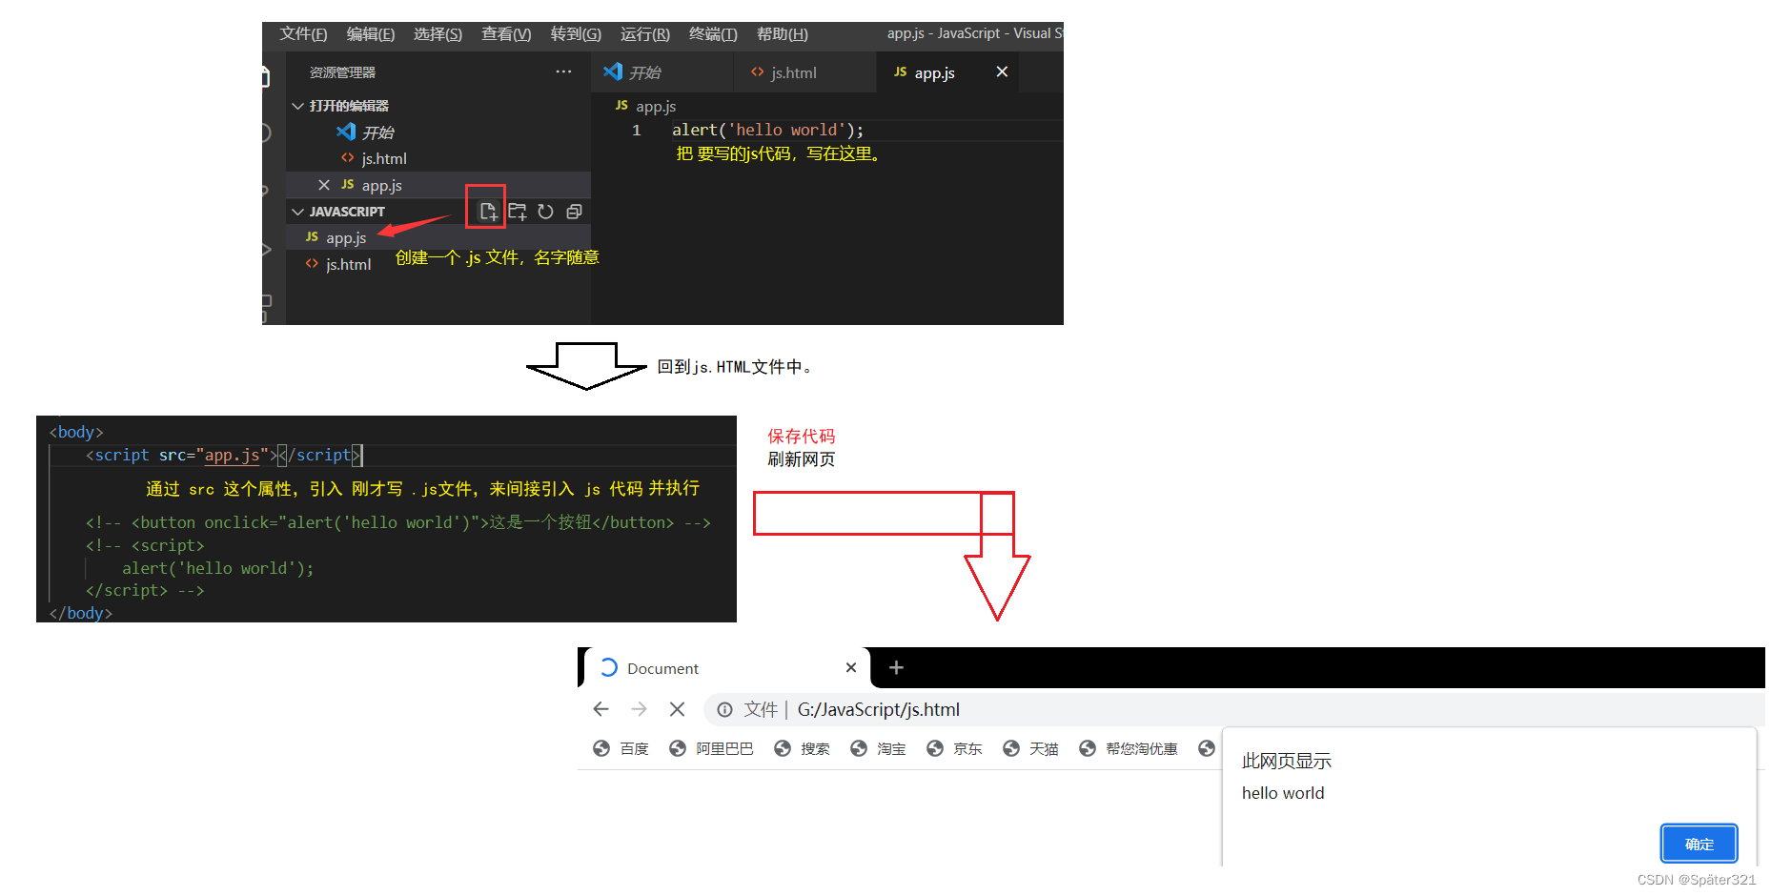Image resolution: width=1771 pixels, height=896 pixels.
Task: Click the browser back arrow
Action: (601, 709)
